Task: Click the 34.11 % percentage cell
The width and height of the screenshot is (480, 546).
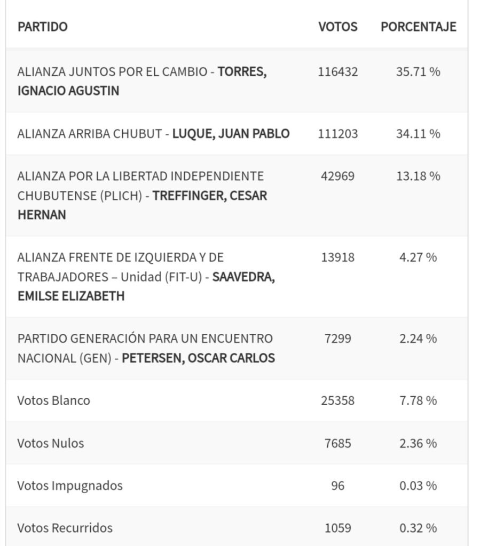Action: 418,133
